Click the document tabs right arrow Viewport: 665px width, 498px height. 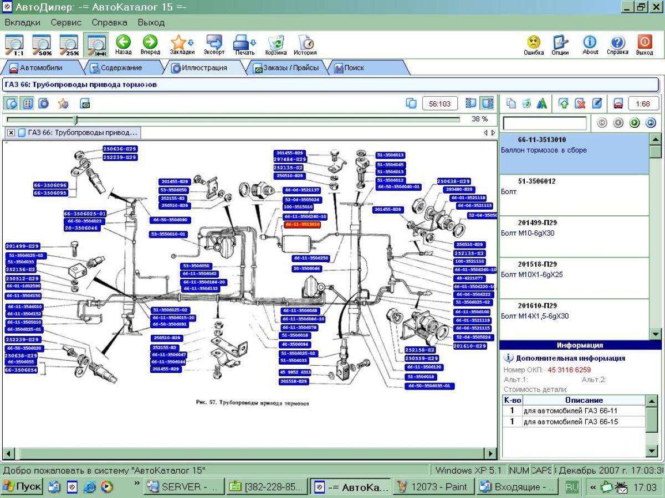[x=493, y=133]
